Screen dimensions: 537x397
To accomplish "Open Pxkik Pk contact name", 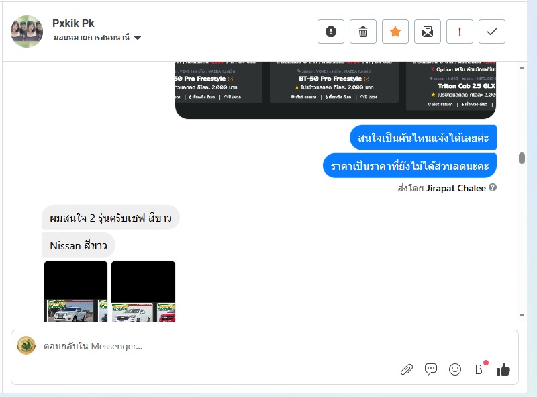I will point(73,23).
